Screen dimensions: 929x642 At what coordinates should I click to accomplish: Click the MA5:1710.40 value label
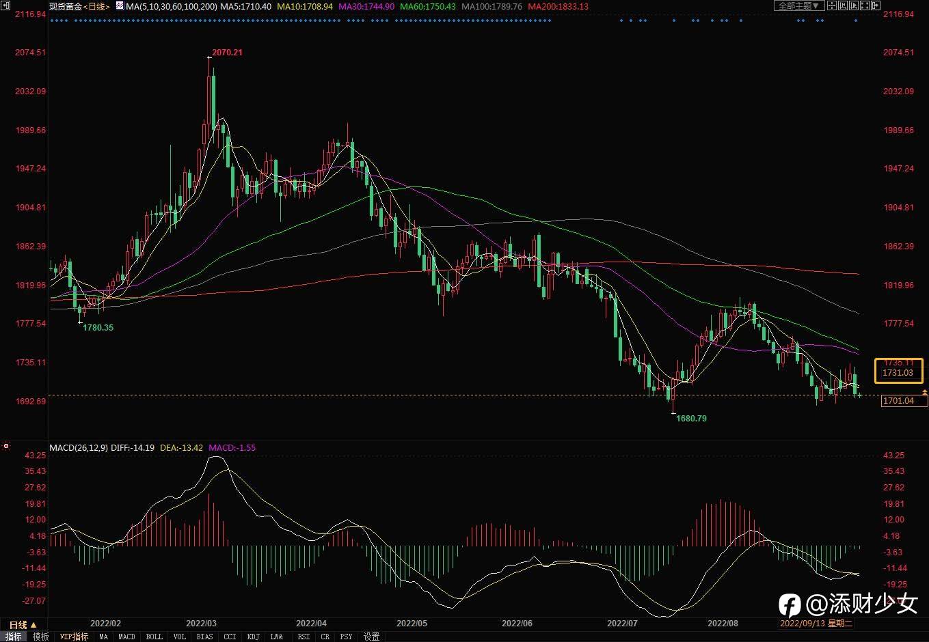pyautogui.click(x=245, y=6)
